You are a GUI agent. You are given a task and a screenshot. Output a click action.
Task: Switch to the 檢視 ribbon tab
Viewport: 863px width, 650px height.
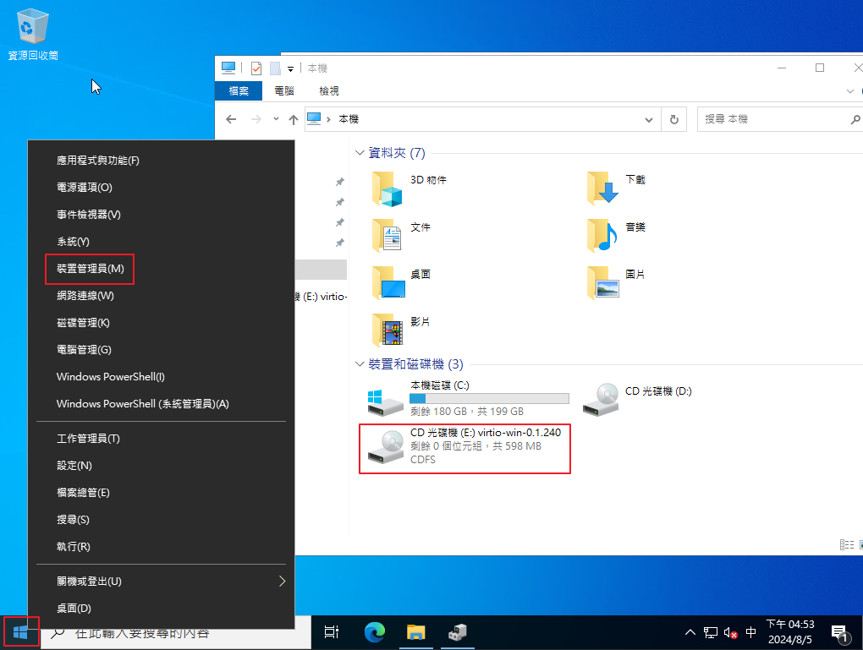[328, 91]
